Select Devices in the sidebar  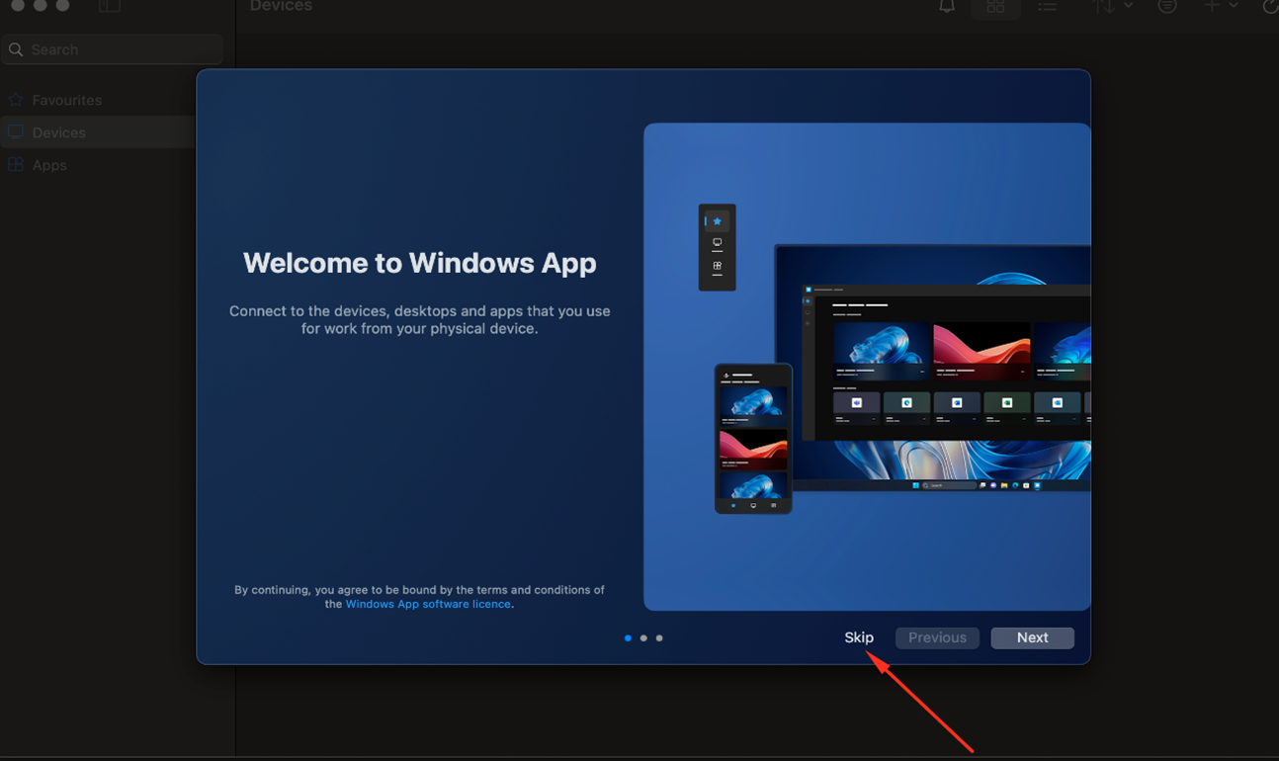click(x=58, y=132)
